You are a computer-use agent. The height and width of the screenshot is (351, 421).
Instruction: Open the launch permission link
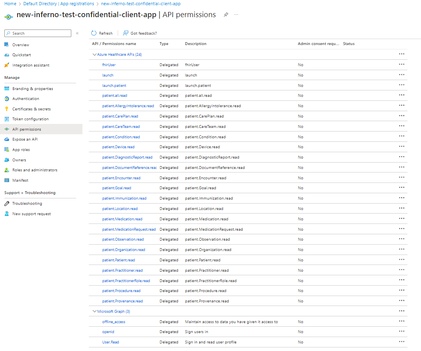coord(108,75)
